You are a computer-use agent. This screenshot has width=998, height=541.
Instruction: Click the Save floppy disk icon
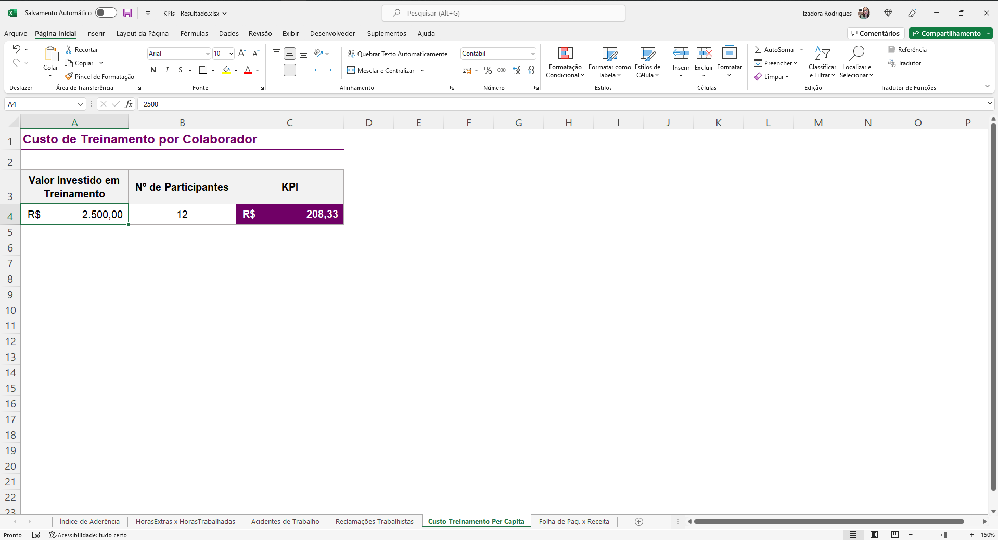[127, 13]
